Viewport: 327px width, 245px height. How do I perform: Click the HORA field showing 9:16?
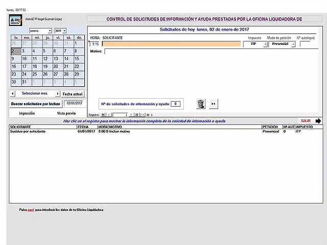point(95,44)
